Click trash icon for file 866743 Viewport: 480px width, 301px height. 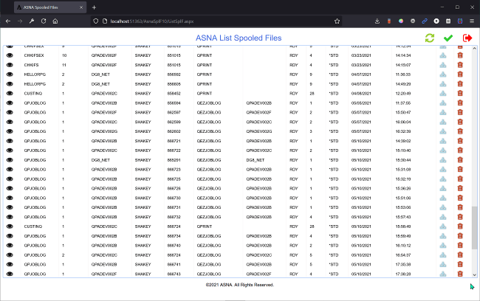(x=460, y=273)
